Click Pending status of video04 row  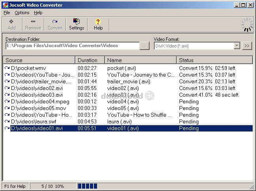tap(189, 102)
